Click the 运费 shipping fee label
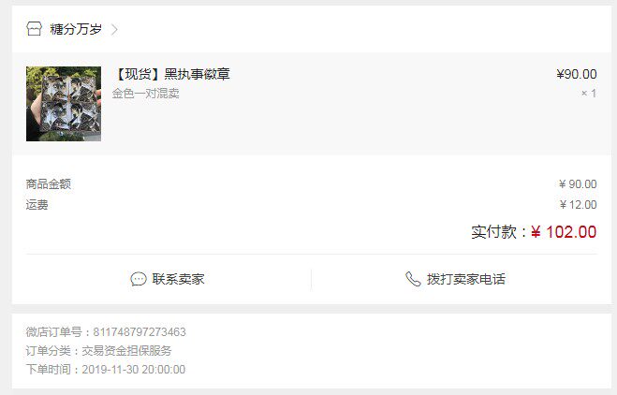Screen dimensions: 617x395 [x=37, y=205]
